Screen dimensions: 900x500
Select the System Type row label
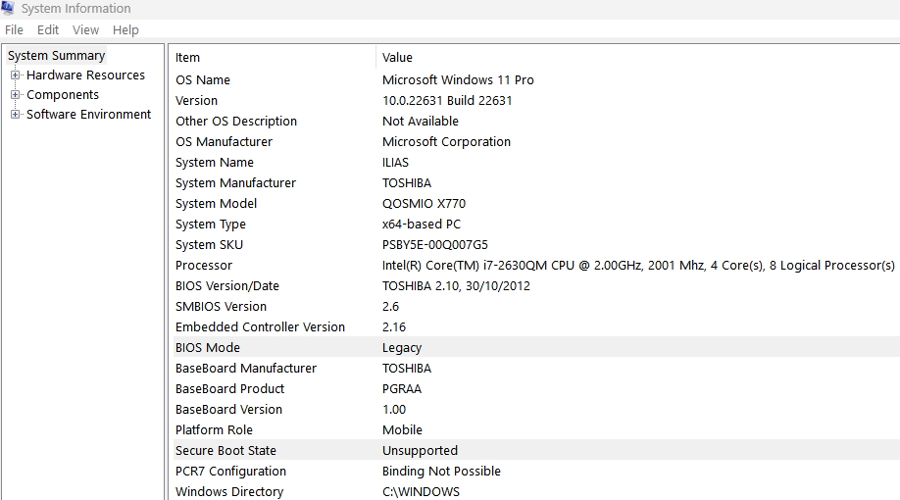point(211,225)
